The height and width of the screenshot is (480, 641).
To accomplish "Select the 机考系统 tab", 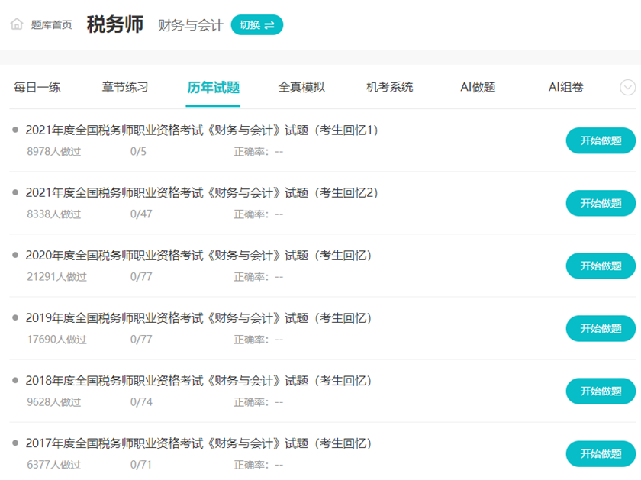I will point(391,88).
